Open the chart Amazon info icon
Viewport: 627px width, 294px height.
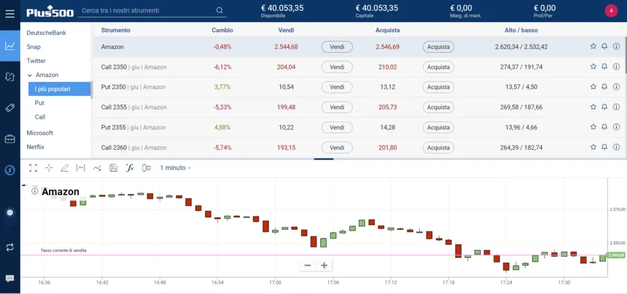click(x=34, y=191)
